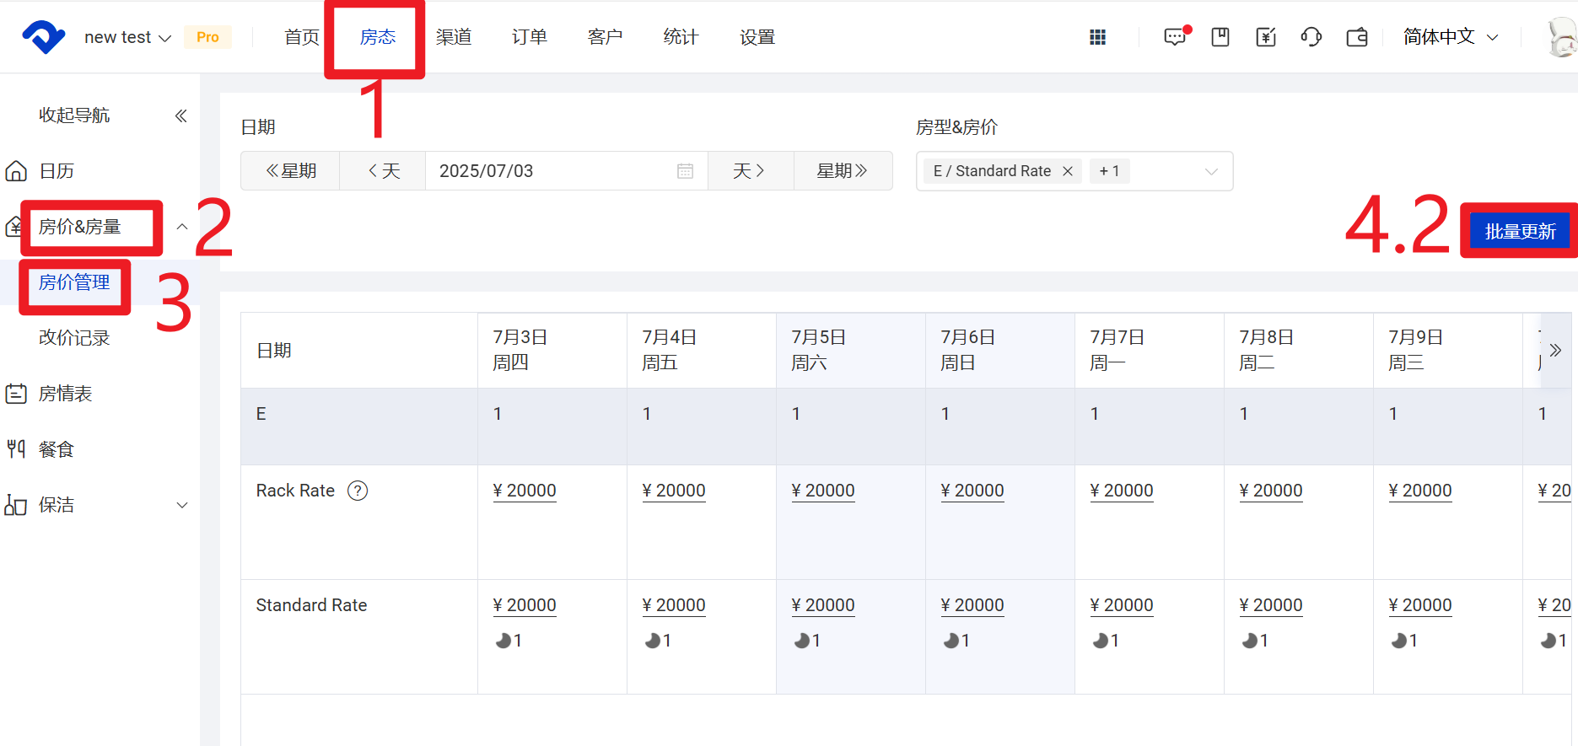Open the wallet icon
The image size is (1578, 746).
(x=1356, y=37)
